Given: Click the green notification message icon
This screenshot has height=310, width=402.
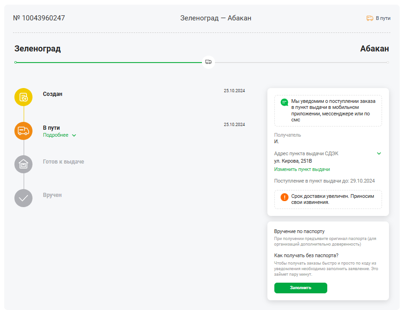Looking at the screenshot, I should pyautogui.click(x=285, y=102).
